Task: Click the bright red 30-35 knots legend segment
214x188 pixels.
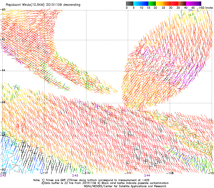Action: (x=175, y=3)
